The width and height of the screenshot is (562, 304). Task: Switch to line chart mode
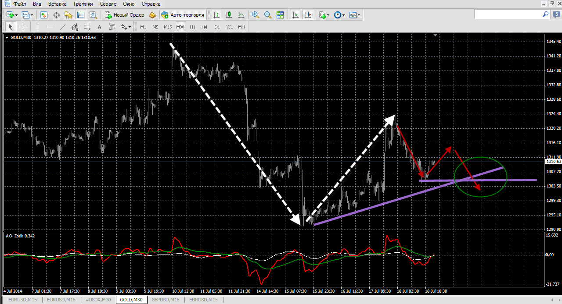tap(241, 15)
